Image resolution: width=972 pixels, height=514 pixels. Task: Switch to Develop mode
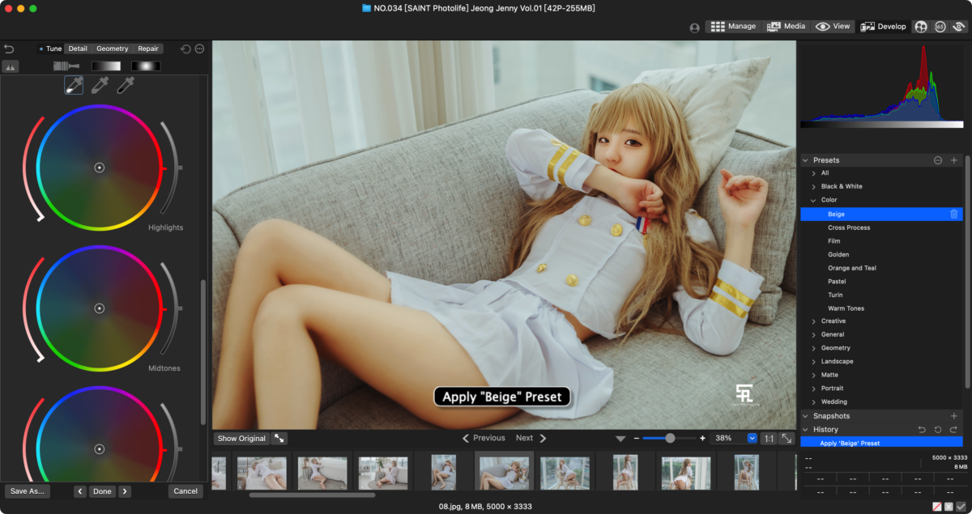[x=884, y=27]
